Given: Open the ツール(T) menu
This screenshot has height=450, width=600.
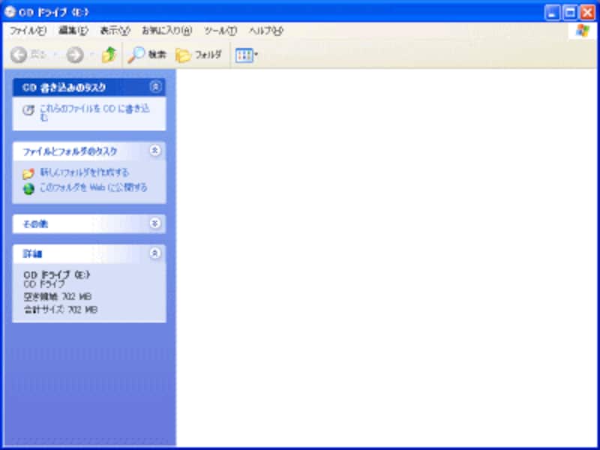Looking at the screenshot, I should pyautogui.click(x=220, y=31).
